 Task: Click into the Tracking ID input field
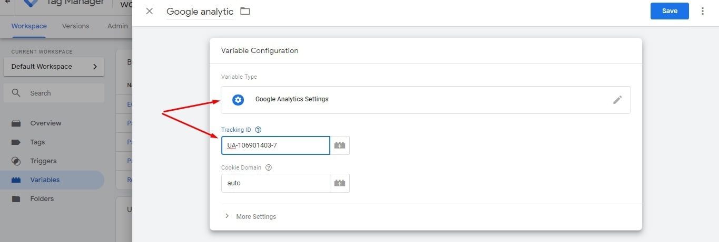coord(275,145)
